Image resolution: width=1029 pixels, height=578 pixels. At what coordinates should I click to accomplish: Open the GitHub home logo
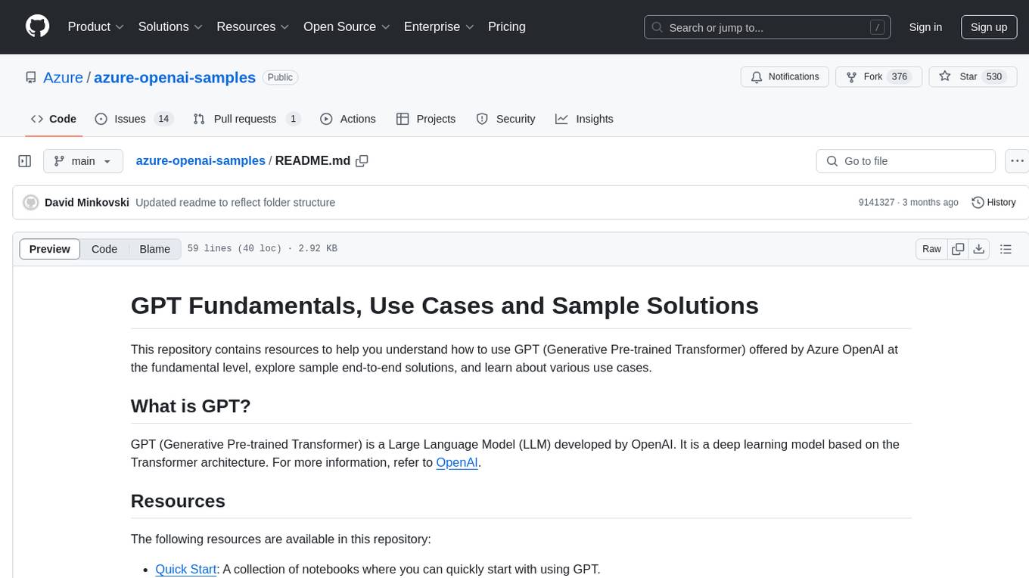37,26
